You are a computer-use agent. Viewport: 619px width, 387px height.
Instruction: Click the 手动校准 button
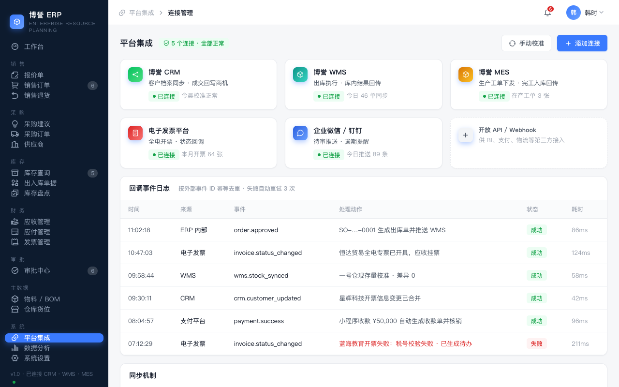coord(526,43)
